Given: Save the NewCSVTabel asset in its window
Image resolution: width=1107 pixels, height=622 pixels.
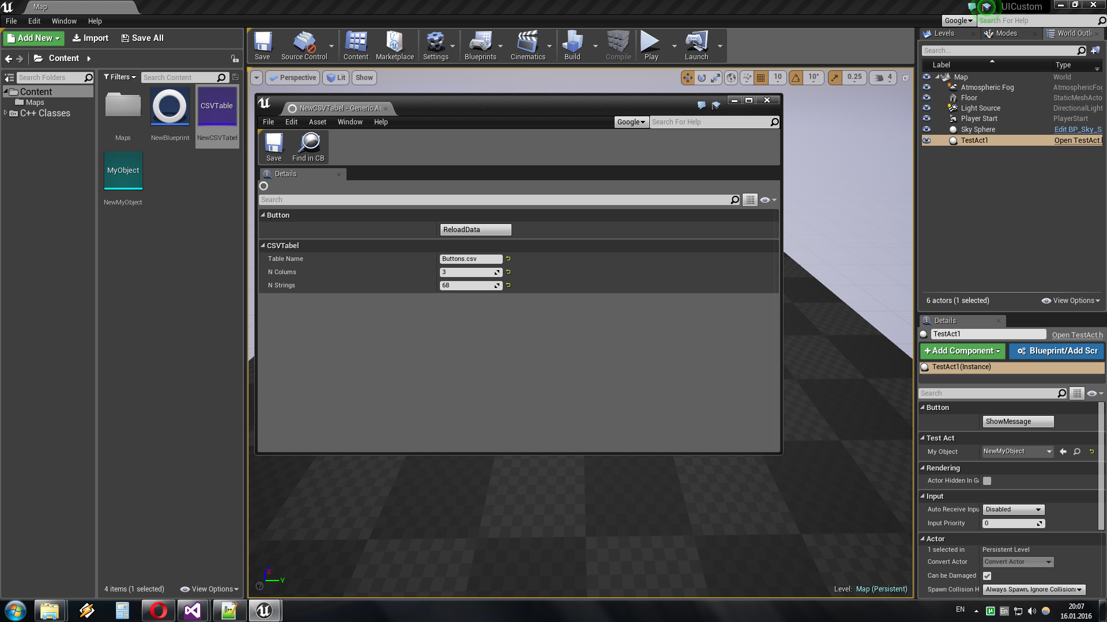Looking at the screenshot, I should [x=274, y=147].
